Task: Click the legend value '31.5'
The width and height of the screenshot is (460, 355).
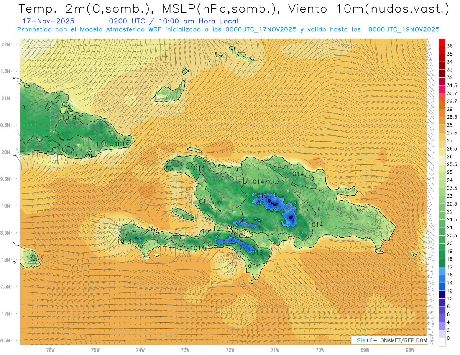Action: pos(452,86)
